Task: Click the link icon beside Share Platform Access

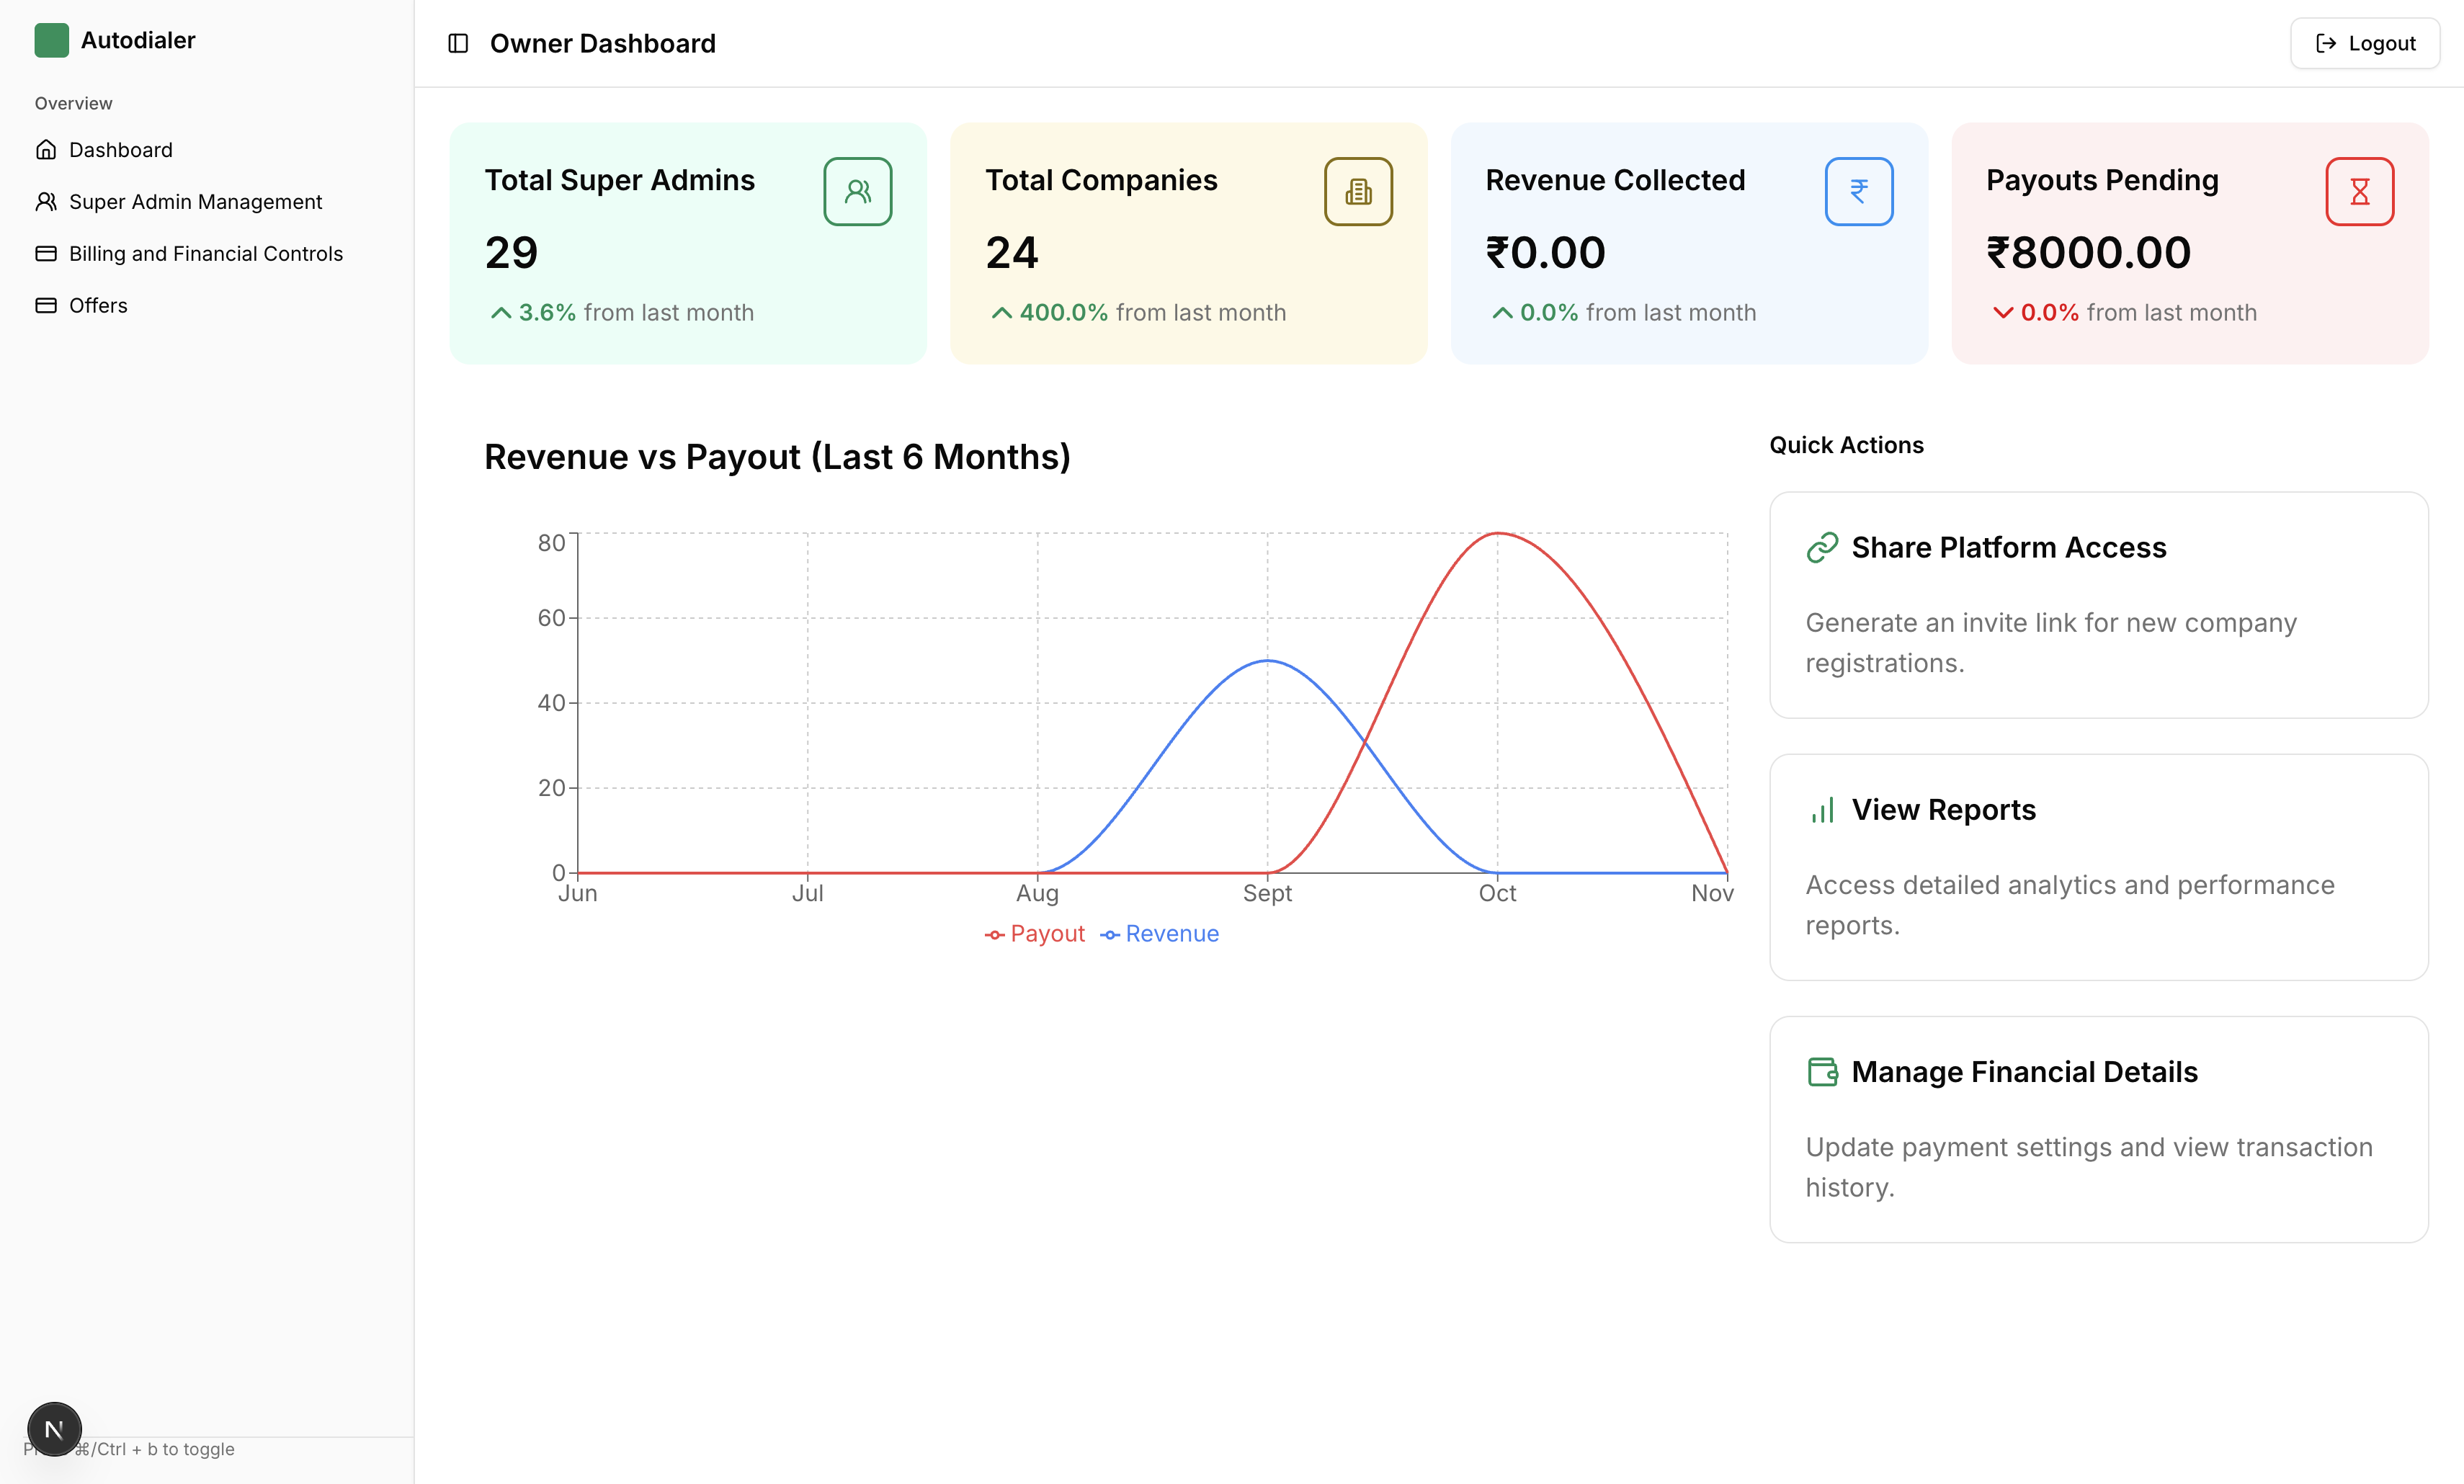Action: click(1823, 547)
